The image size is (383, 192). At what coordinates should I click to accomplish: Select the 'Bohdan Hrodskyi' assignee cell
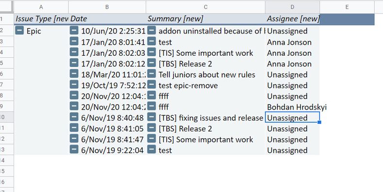pyautogui.click(x=293, y=107)
